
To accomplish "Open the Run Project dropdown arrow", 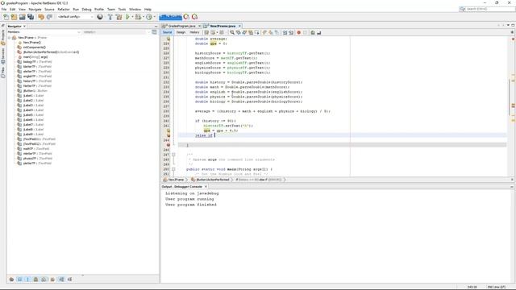I will point(132,17).
